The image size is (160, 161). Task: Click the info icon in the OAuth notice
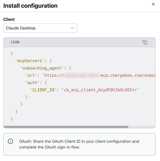point(10,141)
